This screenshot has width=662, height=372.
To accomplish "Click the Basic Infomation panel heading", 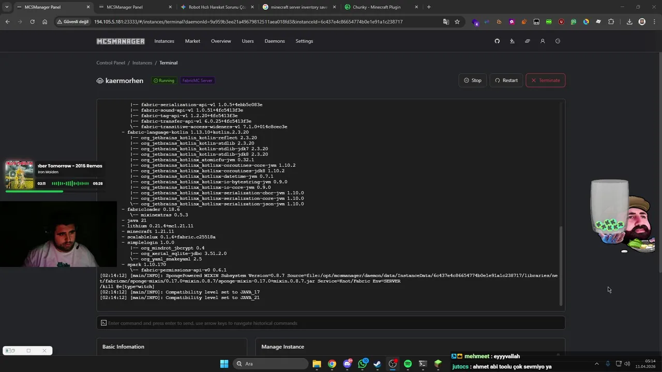I will point(123,347).
